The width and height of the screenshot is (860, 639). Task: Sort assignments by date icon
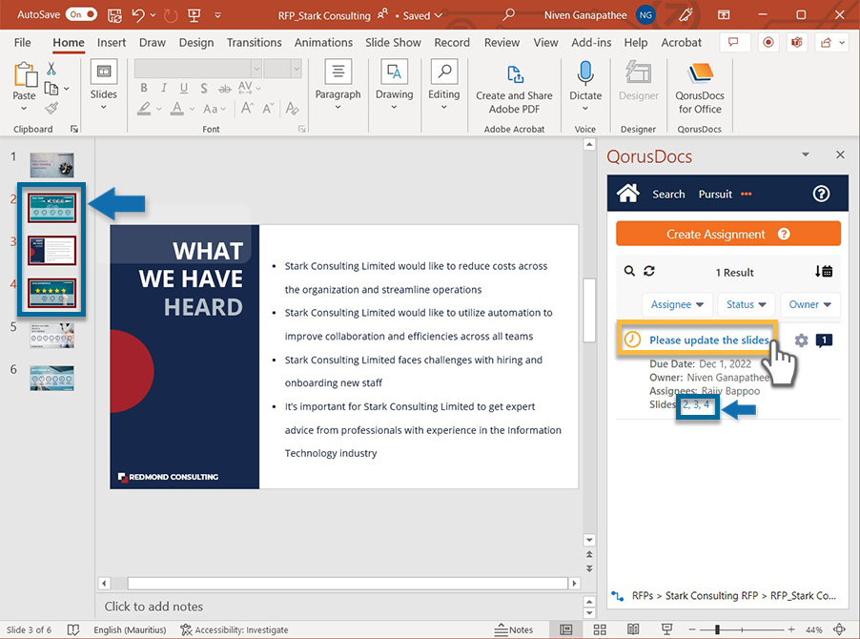(824, 271)
